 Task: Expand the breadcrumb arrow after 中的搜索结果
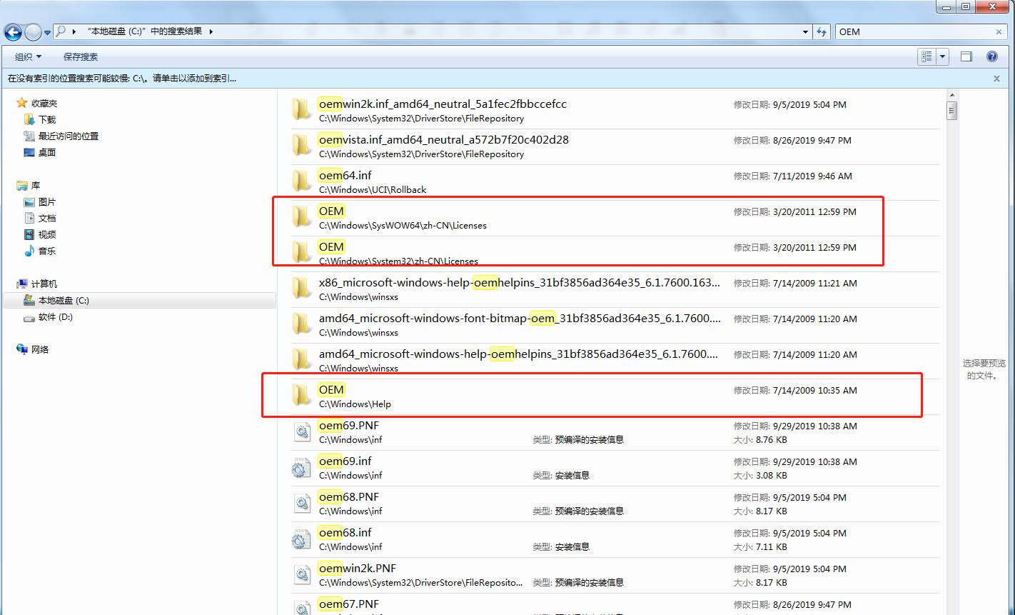coord(211,31)
